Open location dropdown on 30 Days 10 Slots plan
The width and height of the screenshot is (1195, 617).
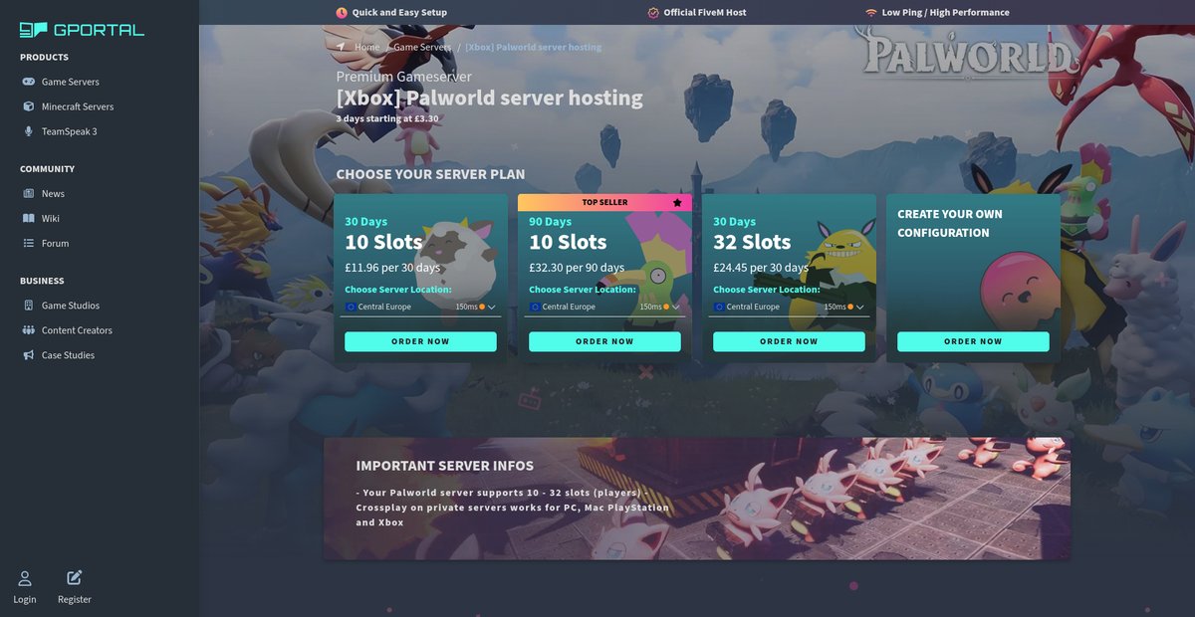coord(420,307)
